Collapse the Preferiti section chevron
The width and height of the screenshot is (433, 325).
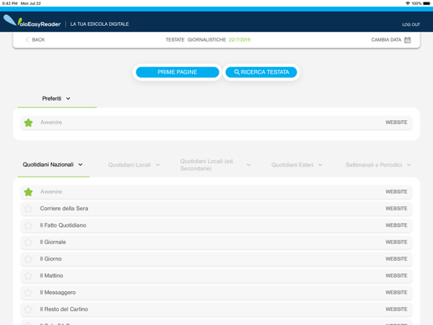pyautogui.click(x=68, y=99)
